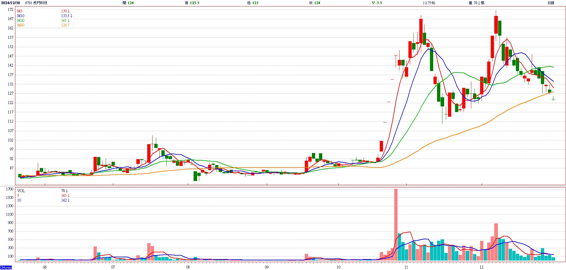Screen dimensions: 566x270
Task: Click the volume 量 78 張 readout
Action: pyautogui.click(x=477, y=3)
